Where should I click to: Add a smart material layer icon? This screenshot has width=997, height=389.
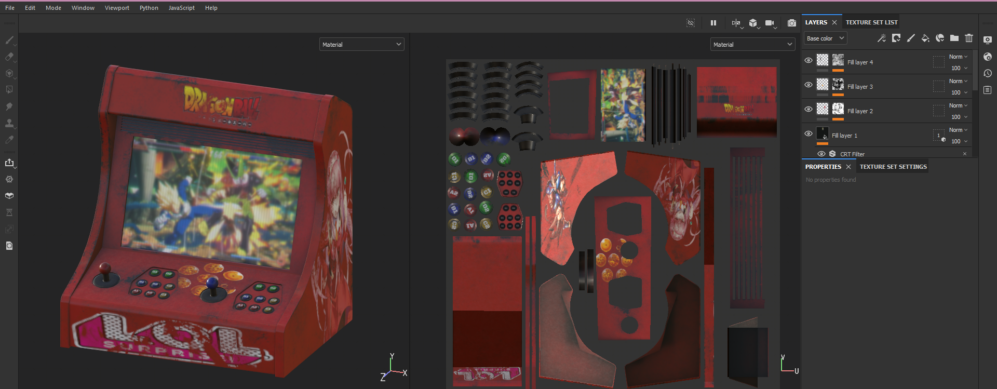click(940, 38)
